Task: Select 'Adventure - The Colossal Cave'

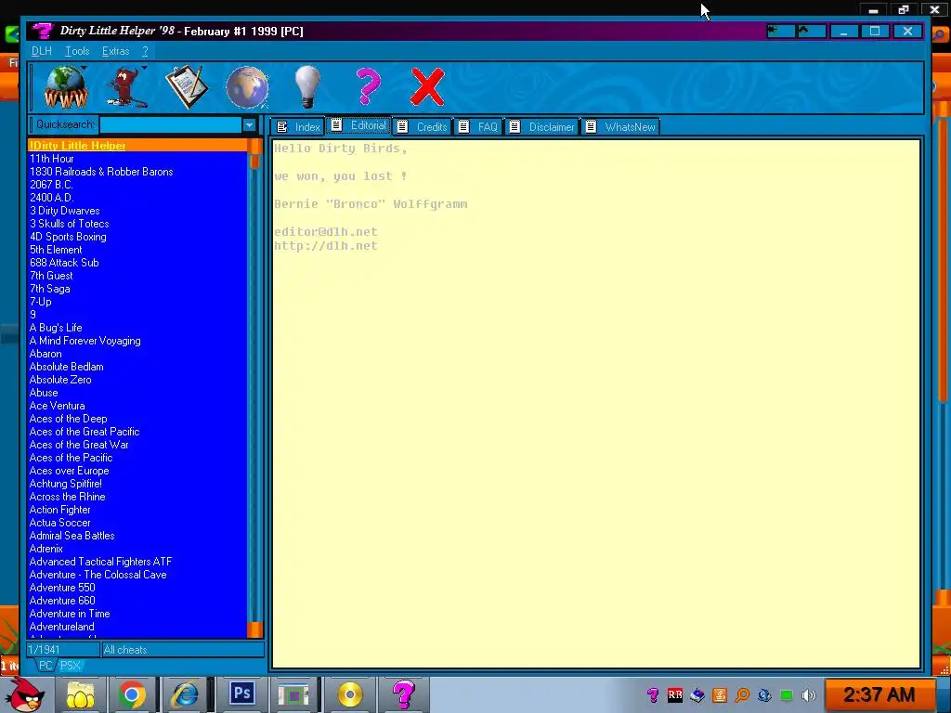Action: 137,575
